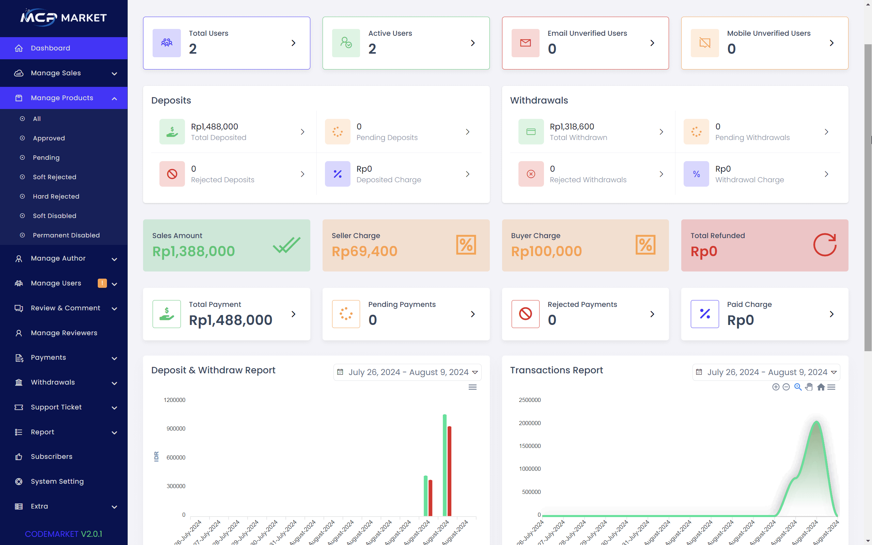Click zoom out icon on Transactions chart
Screen dimensions: 872x545
click(x=786, y=387)
